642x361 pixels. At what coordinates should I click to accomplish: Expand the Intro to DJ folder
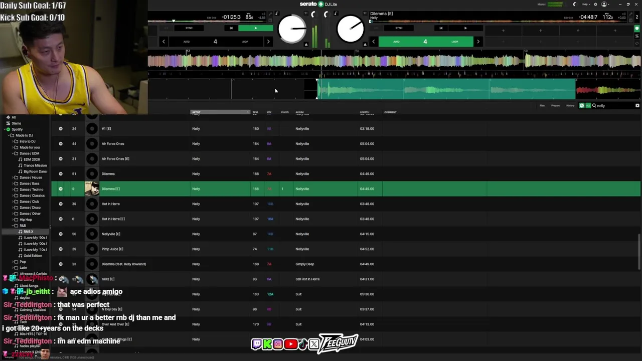[x=13, y=141]
